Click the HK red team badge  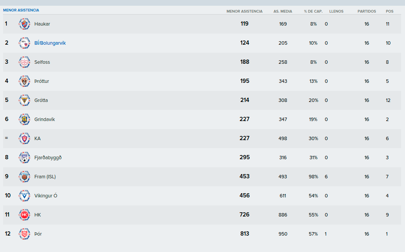24,215
